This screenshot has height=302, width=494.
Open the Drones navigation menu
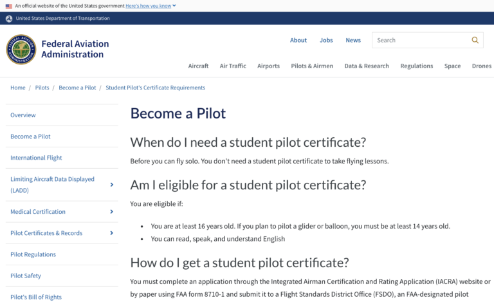tap(481, 66)
